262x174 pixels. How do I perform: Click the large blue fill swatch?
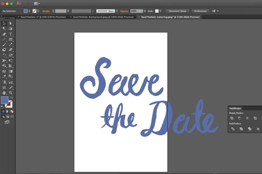[5, 100]
